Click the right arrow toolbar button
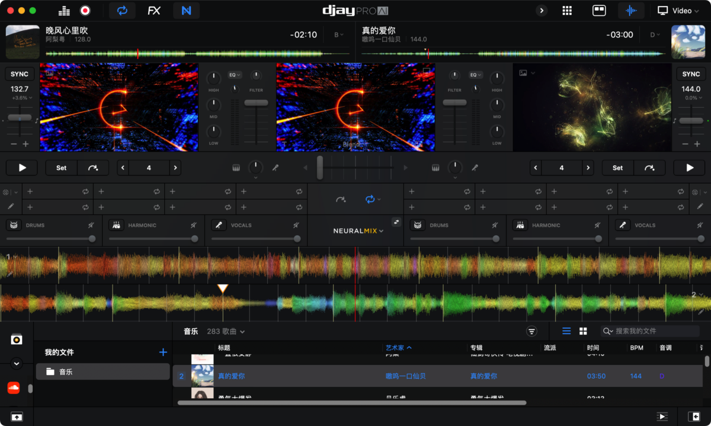This screenshot has height=426, width=711. pos(542,11)
